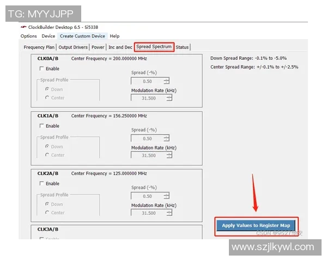Enable spread spectrum for CLK0A/B
This screenshot has height=261, width=327.
42,69
